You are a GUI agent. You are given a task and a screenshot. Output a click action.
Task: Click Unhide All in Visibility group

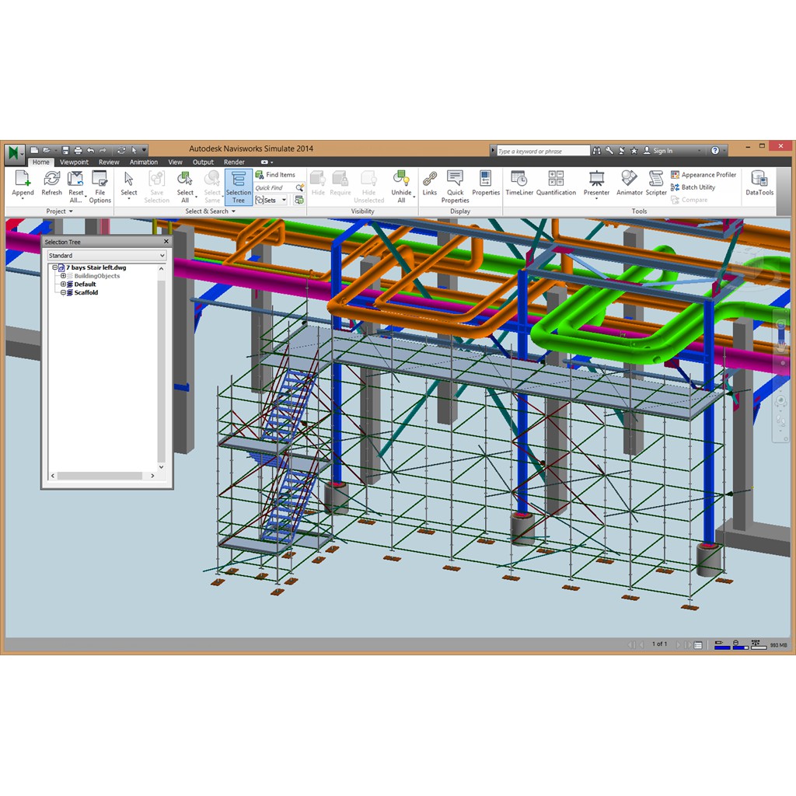[401, 187]
